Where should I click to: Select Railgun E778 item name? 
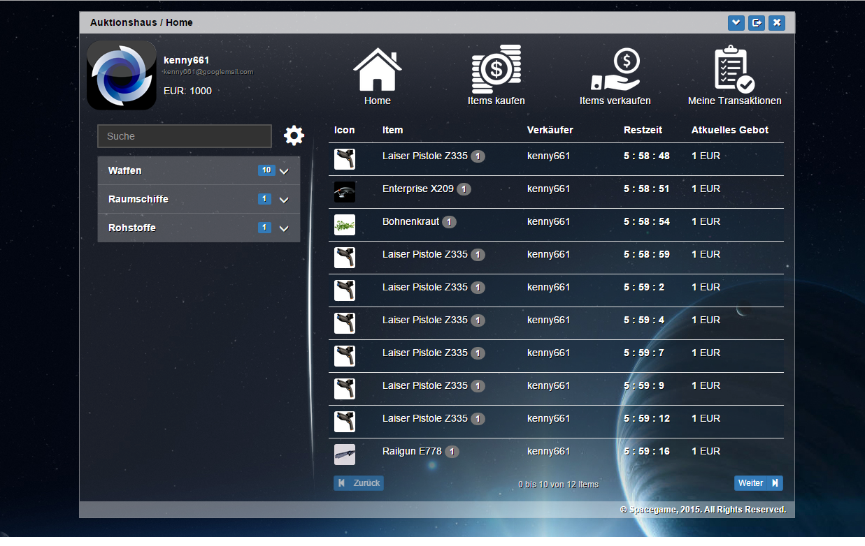pos(412,451)
